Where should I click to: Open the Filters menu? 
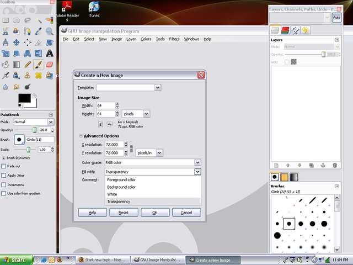tap(174, 39)
